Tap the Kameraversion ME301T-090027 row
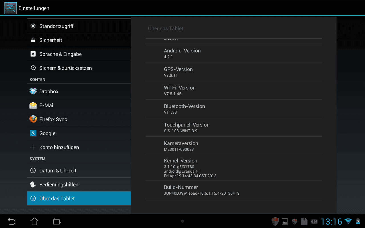The image size is (365, 228). point(234,146)
